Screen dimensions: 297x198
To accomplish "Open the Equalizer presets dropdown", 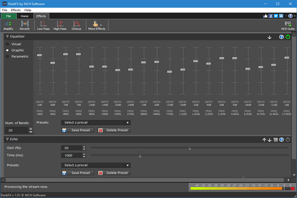I will coord(96,123).
